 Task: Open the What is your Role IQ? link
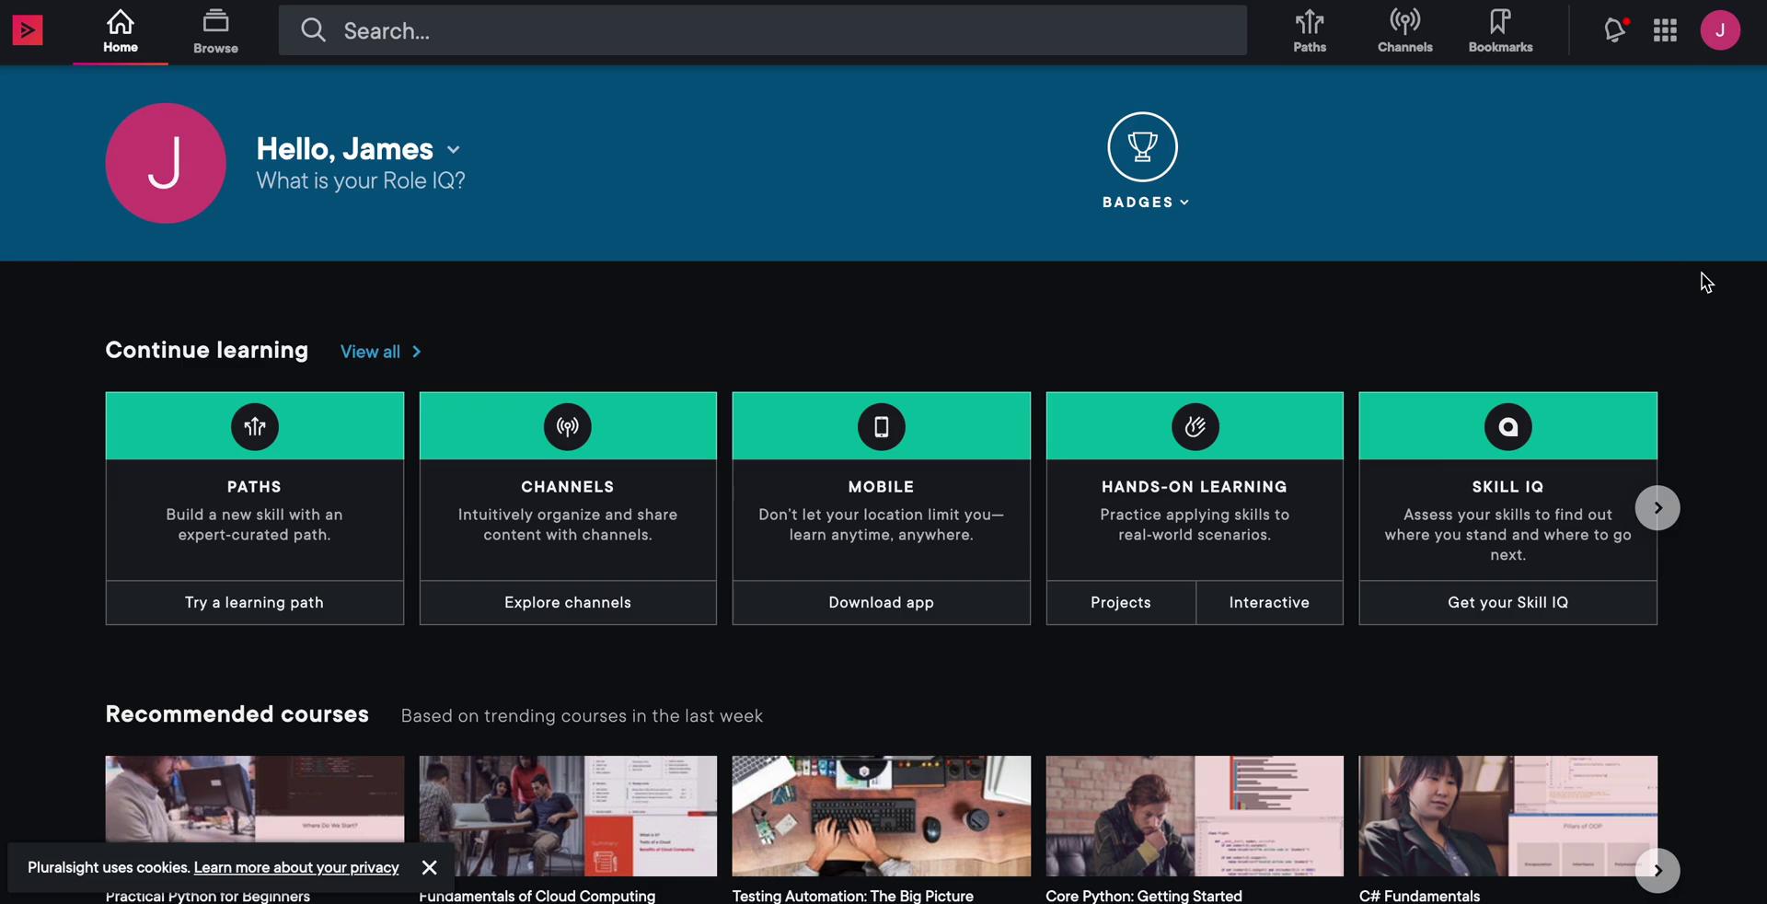pos(361,181)
